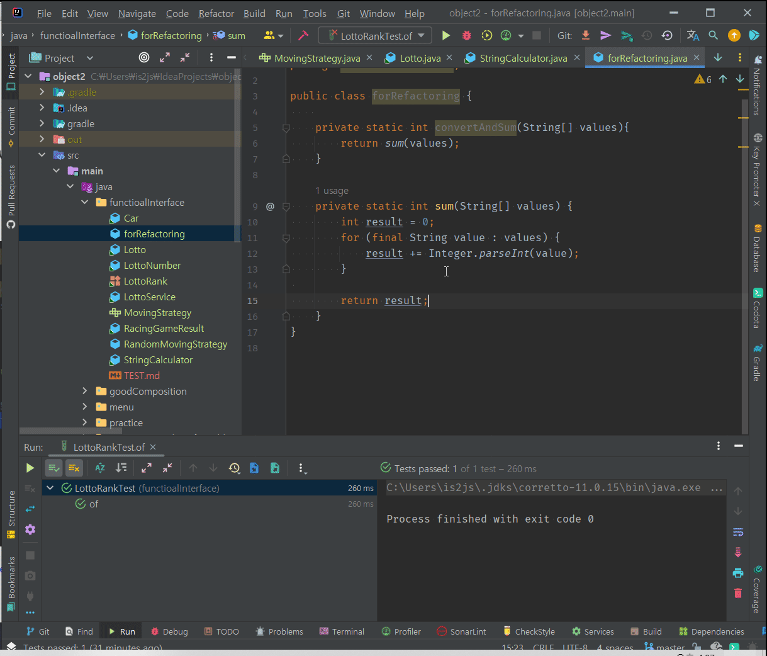Collapse the functioalInterface package node
767x656 pixels.
point(85,203)
